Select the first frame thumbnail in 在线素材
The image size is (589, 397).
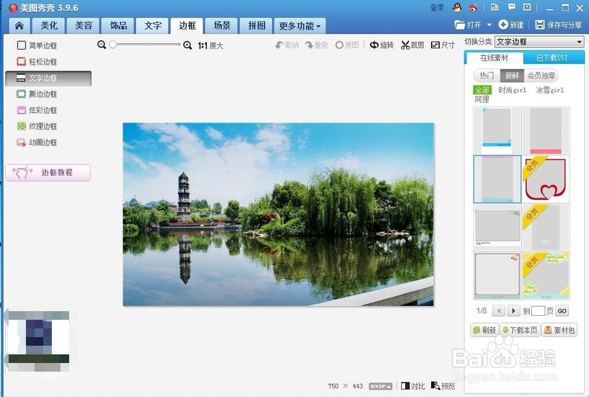pos(497,130)
